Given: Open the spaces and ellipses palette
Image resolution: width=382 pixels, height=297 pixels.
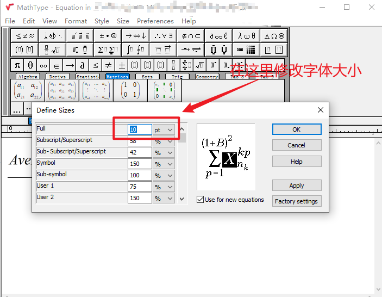Looking at the screenshot, I should 52,36.
